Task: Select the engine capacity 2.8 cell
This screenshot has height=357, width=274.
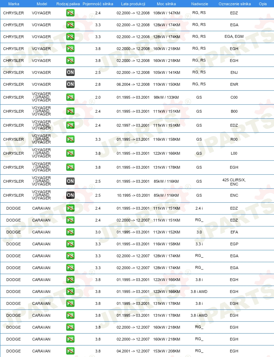Action: (98, 84)
